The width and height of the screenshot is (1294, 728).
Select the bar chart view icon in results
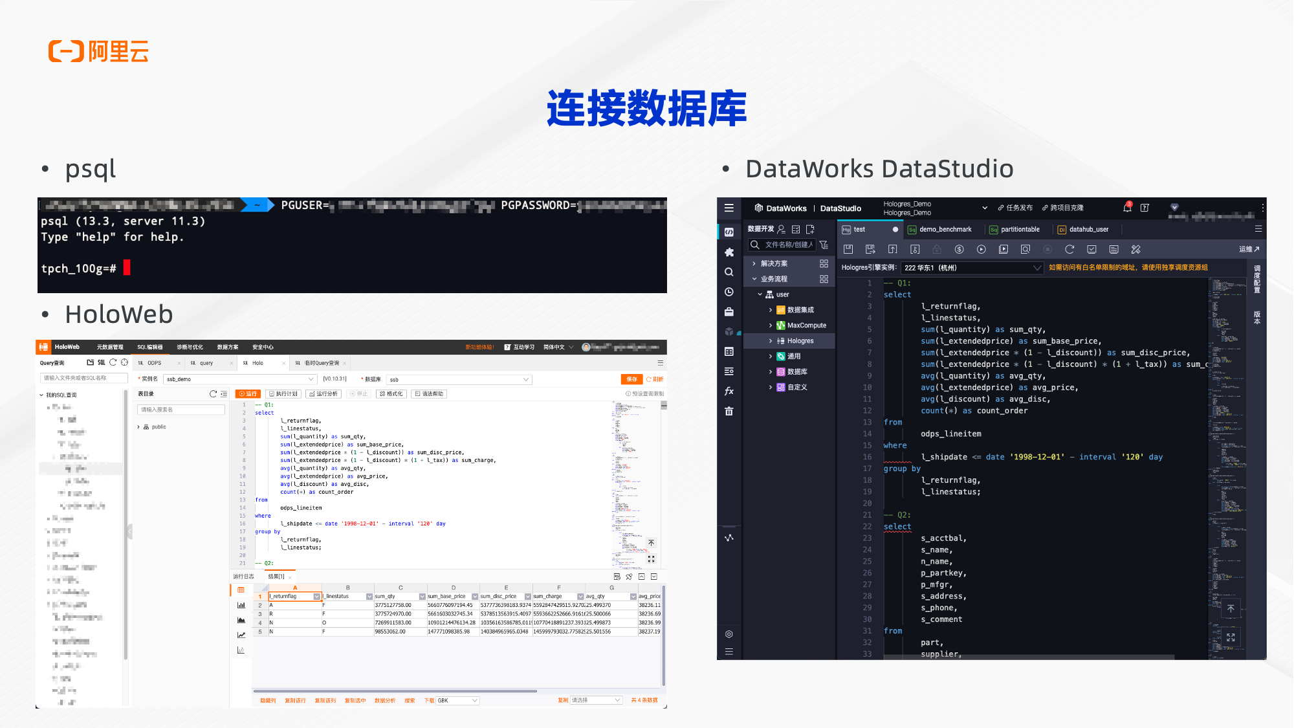241,605
